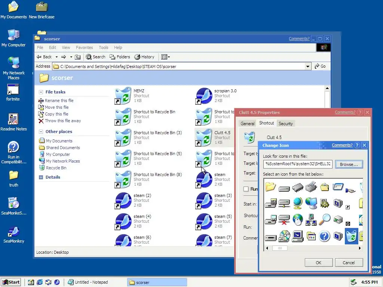Select the steam (2) shortcut icon
The image size is (383, 287).
coord(123,201)
